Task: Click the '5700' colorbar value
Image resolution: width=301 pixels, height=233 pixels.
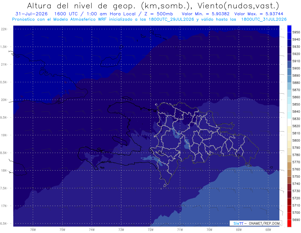Action: [296, 212]
